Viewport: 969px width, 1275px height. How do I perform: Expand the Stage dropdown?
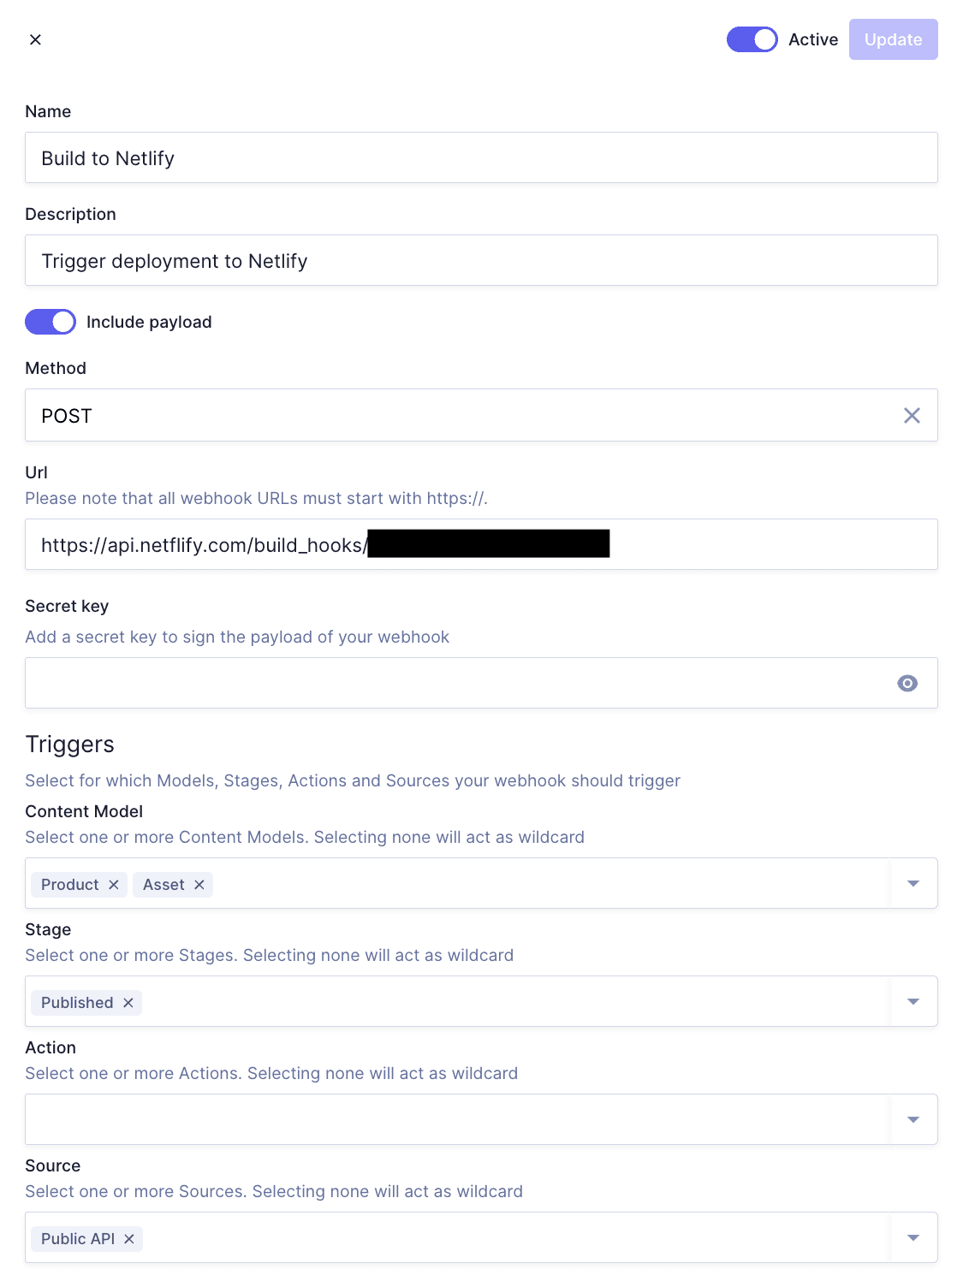point(913,1001)
